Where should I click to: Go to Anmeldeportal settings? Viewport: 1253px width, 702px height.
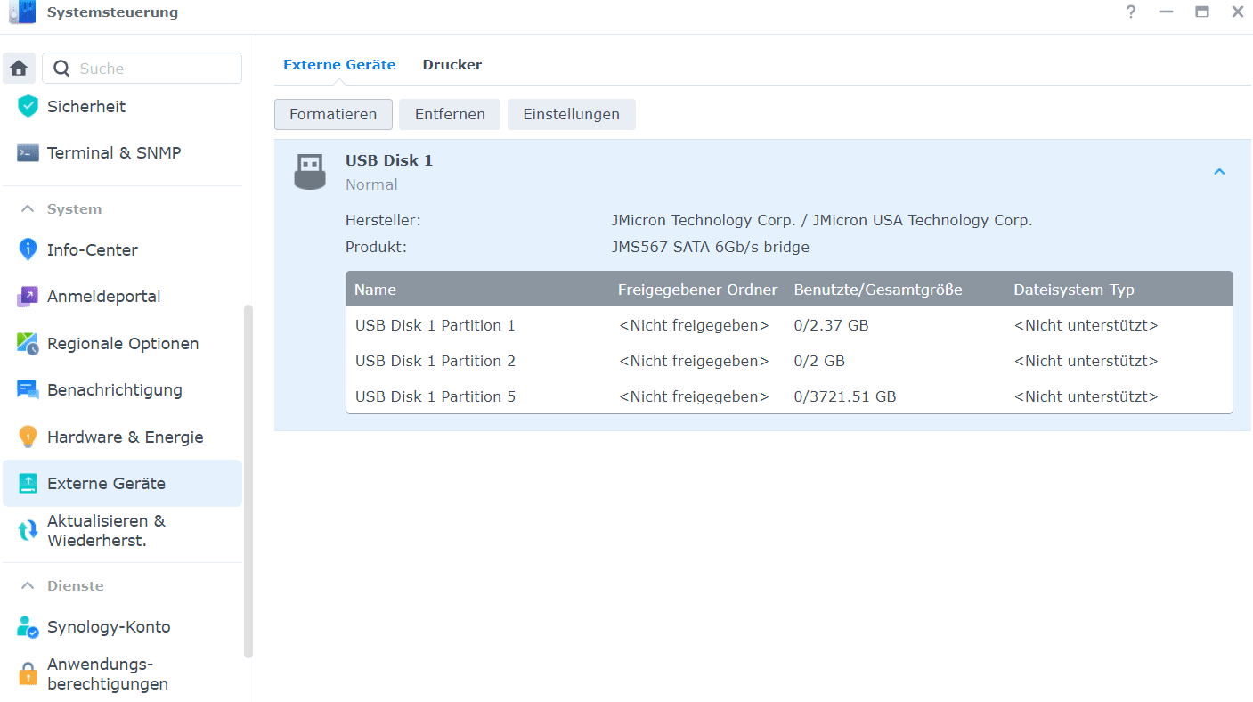(x=122, y=297)
